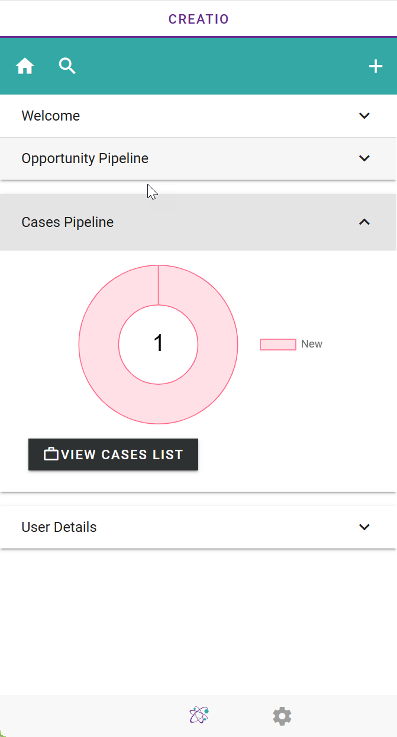The width and height of the screenshot is (397, 737).
Task: Expand Opportunity Pipeline using its chevron
Action: 364,158
